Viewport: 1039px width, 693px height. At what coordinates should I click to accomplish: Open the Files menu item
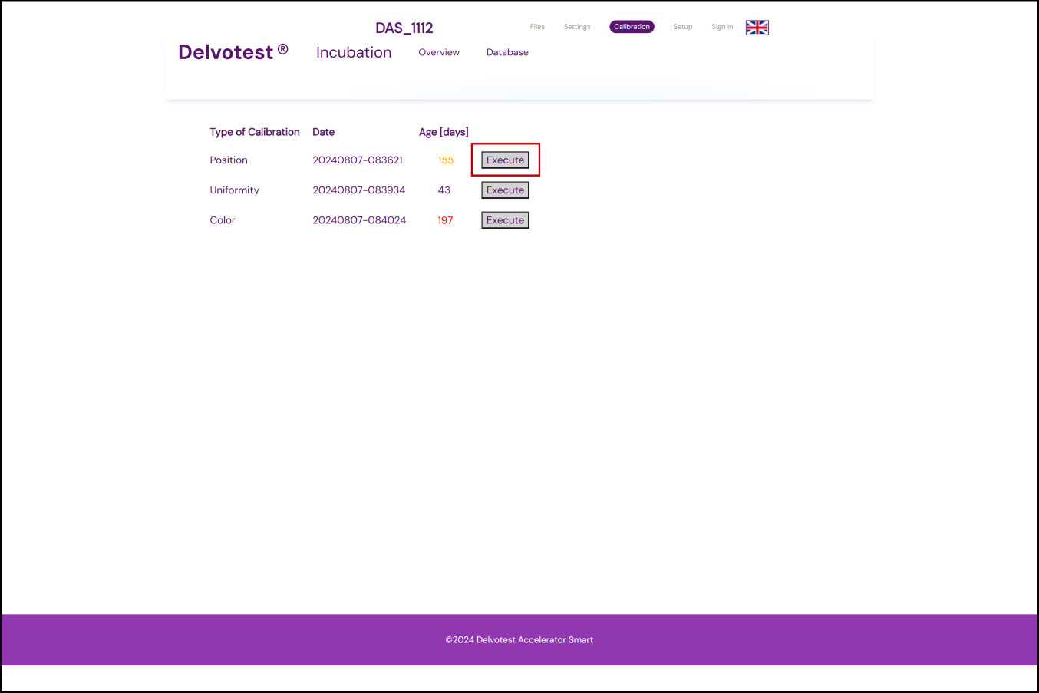point(537,27)
